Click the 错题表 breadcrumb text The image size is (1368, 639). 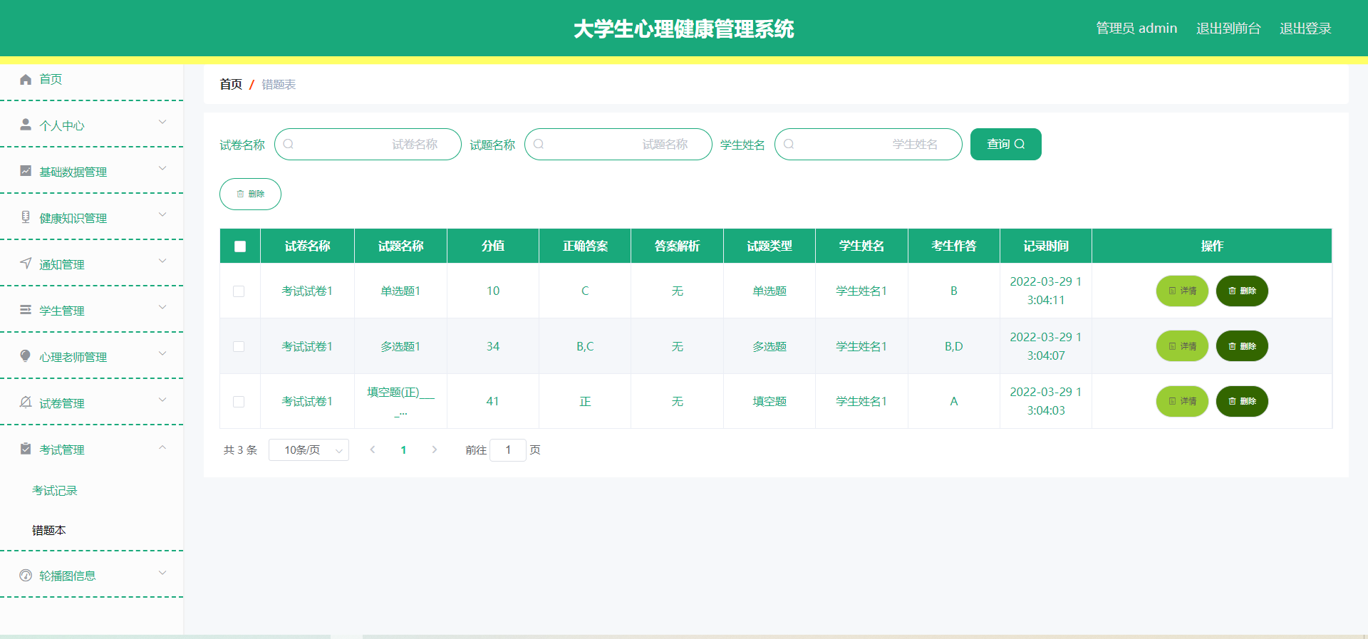[x=279, y=85]
